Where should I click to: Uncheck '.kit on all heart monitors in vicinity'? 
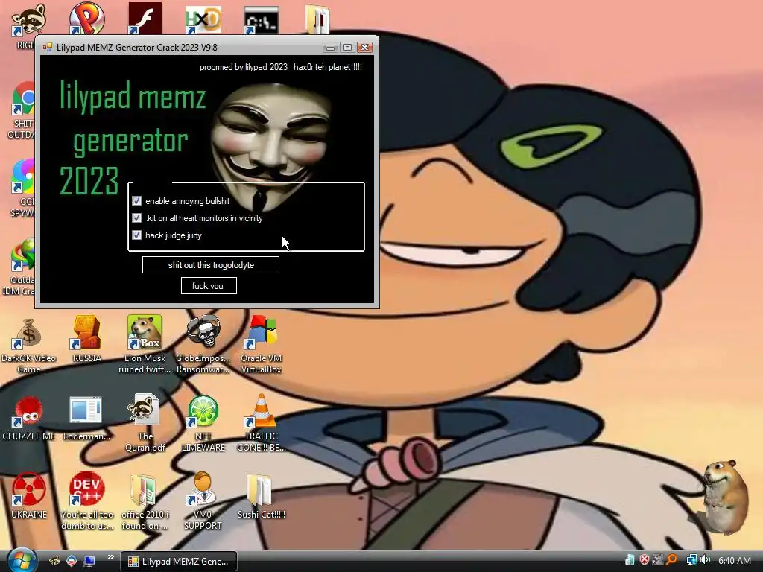(x=137, y=218)
